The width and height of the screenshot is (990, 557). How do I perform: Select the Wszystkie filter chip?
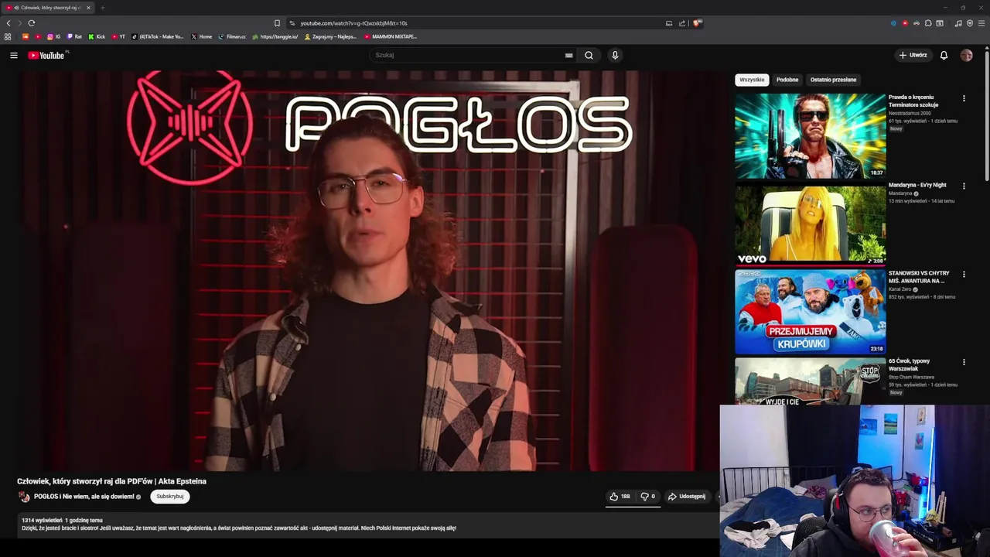(x=752, y=80)
